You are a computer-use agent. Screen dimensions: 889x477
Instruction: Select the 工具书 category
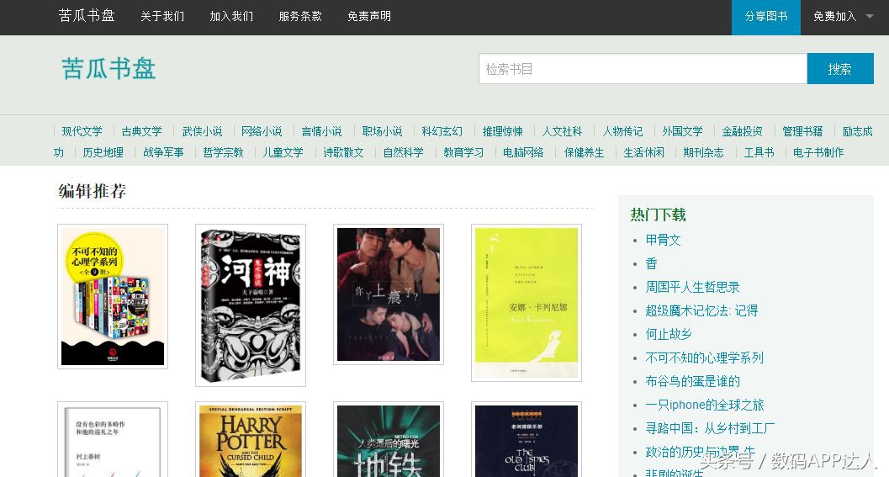pyautogui.click(x=759, y=152)
